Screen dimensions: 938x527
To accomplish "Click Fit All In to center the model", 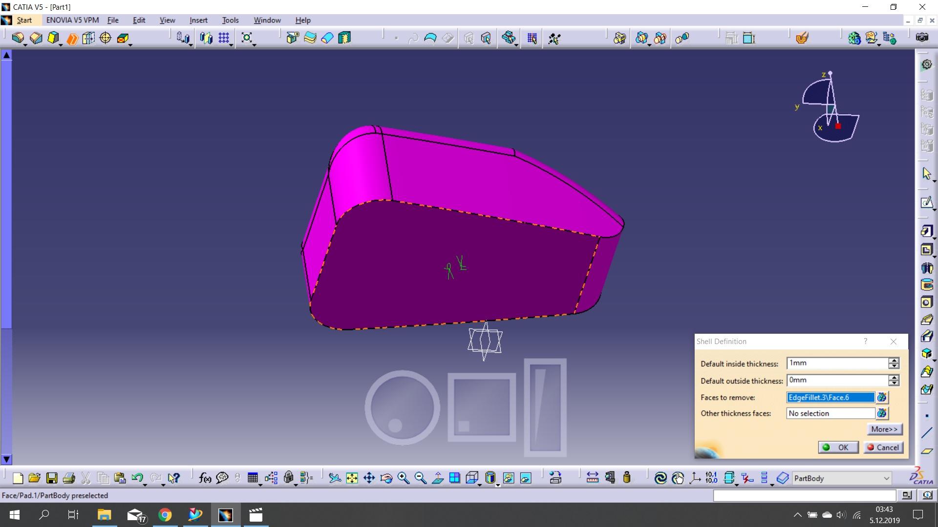I will pos(352,478).
